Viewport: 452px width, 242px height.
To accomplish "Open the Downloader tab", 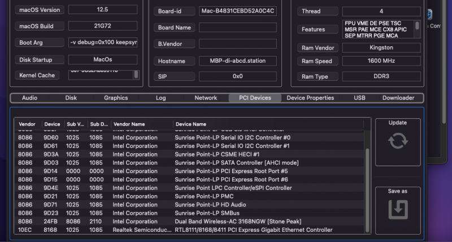I will tap(398, 98).
